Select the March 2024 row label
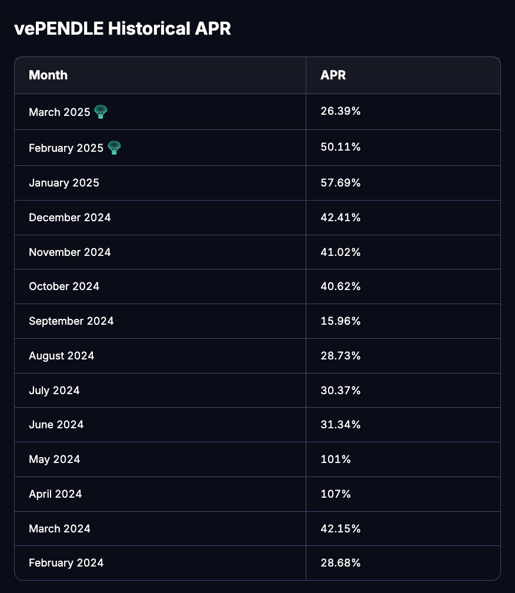Viewport: 515px width, 593px height. tap(59, 529)
